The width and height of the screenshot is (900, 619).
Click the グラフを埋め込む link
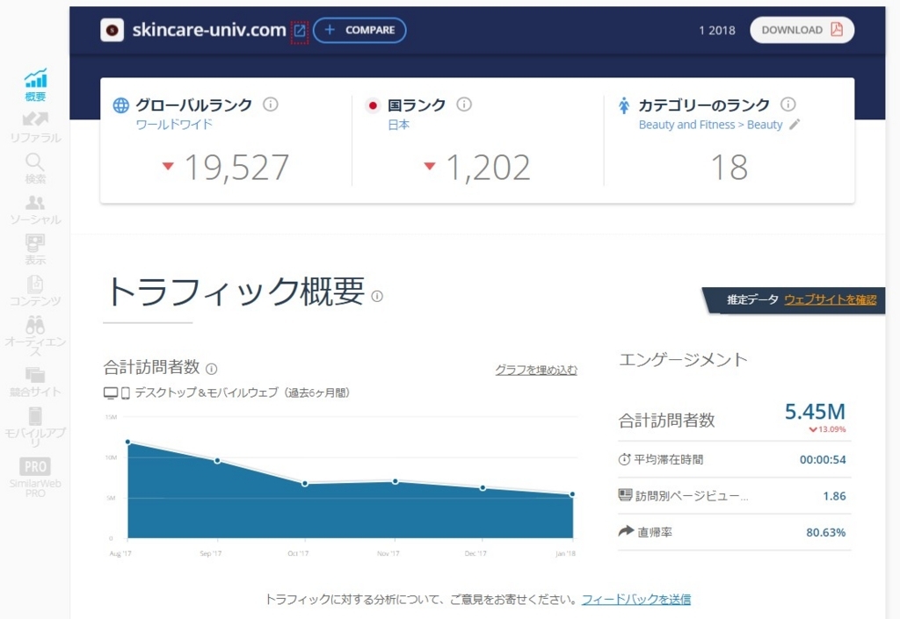pos(536,370)
